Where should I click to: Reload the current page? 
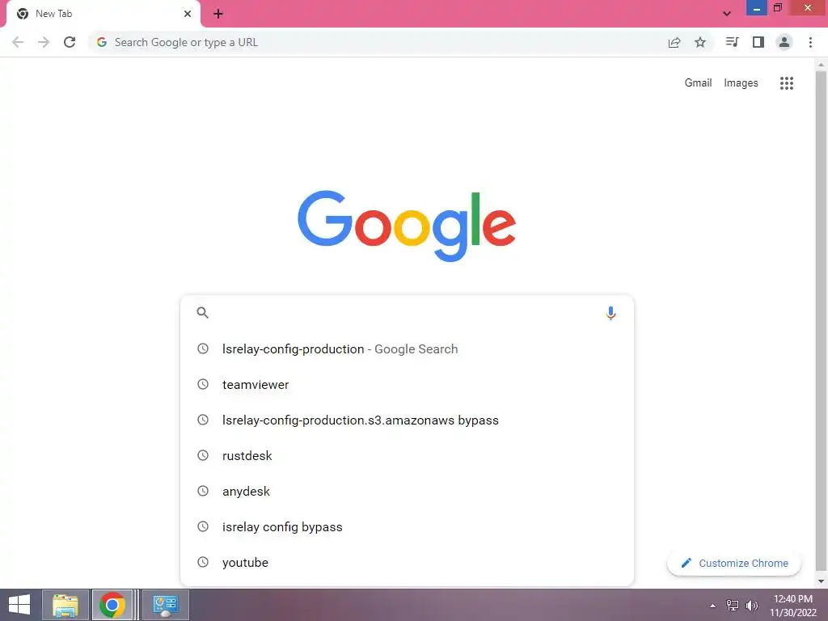click(x=70, y=42)
